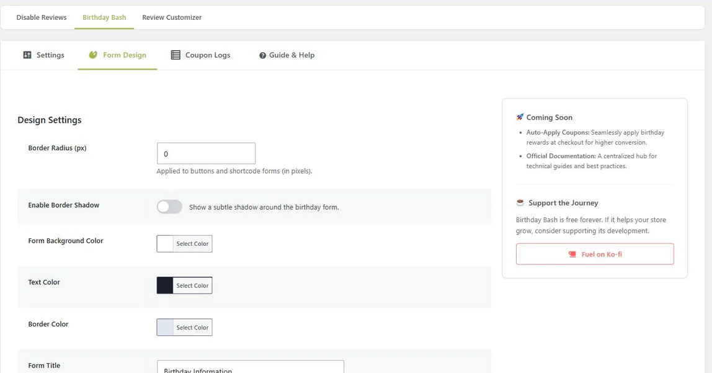
Task: Click the Border Color label
Action: 48,324
